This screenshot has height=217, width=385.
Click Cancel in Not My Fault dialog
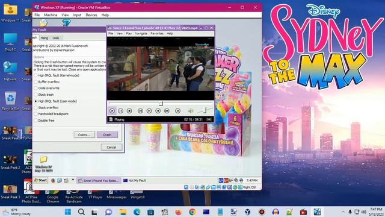[111, 147]
